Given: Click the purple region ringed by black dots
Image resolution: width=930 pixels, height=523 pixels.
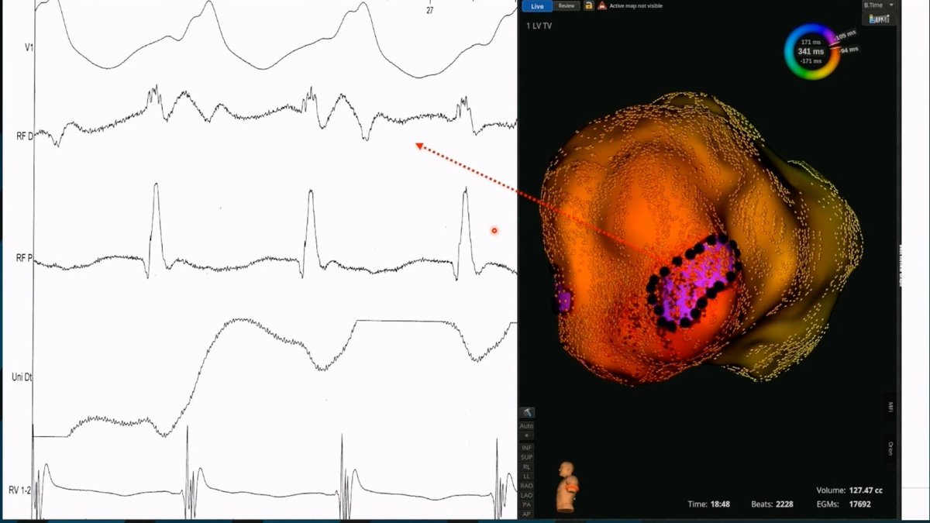Looking at the screenshot, I should [694, 281].
